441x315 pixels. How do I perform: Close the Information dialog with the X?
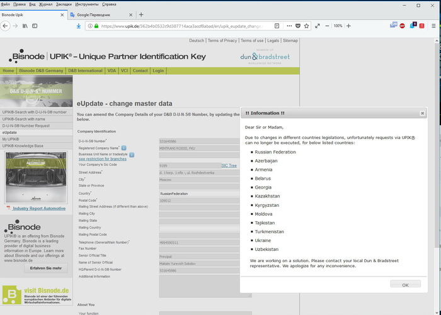coord(421,113)
